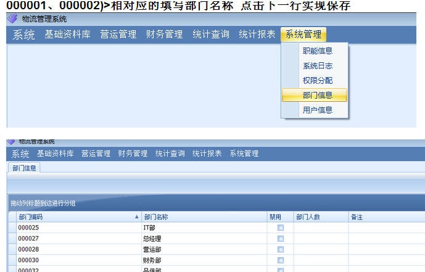This screenshot has width=425, height=272.
Task: Select the 财务部 name cell
Action: pos(204,260)
